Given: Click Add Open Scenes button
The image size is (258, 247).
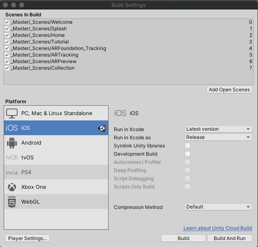Looking at the screenshot, I should click(229, 90).
